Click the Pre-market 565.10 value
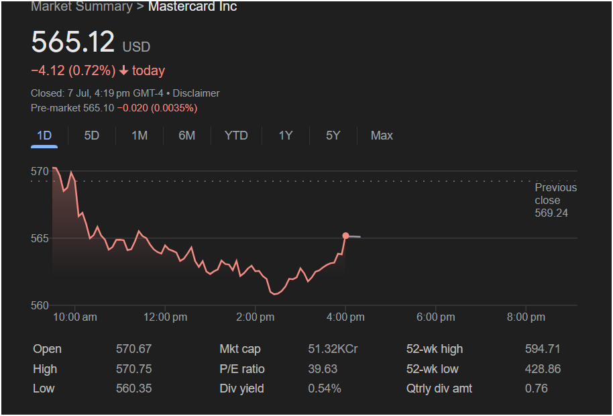This screenshot has height=416, width=613. coord(99,108)
